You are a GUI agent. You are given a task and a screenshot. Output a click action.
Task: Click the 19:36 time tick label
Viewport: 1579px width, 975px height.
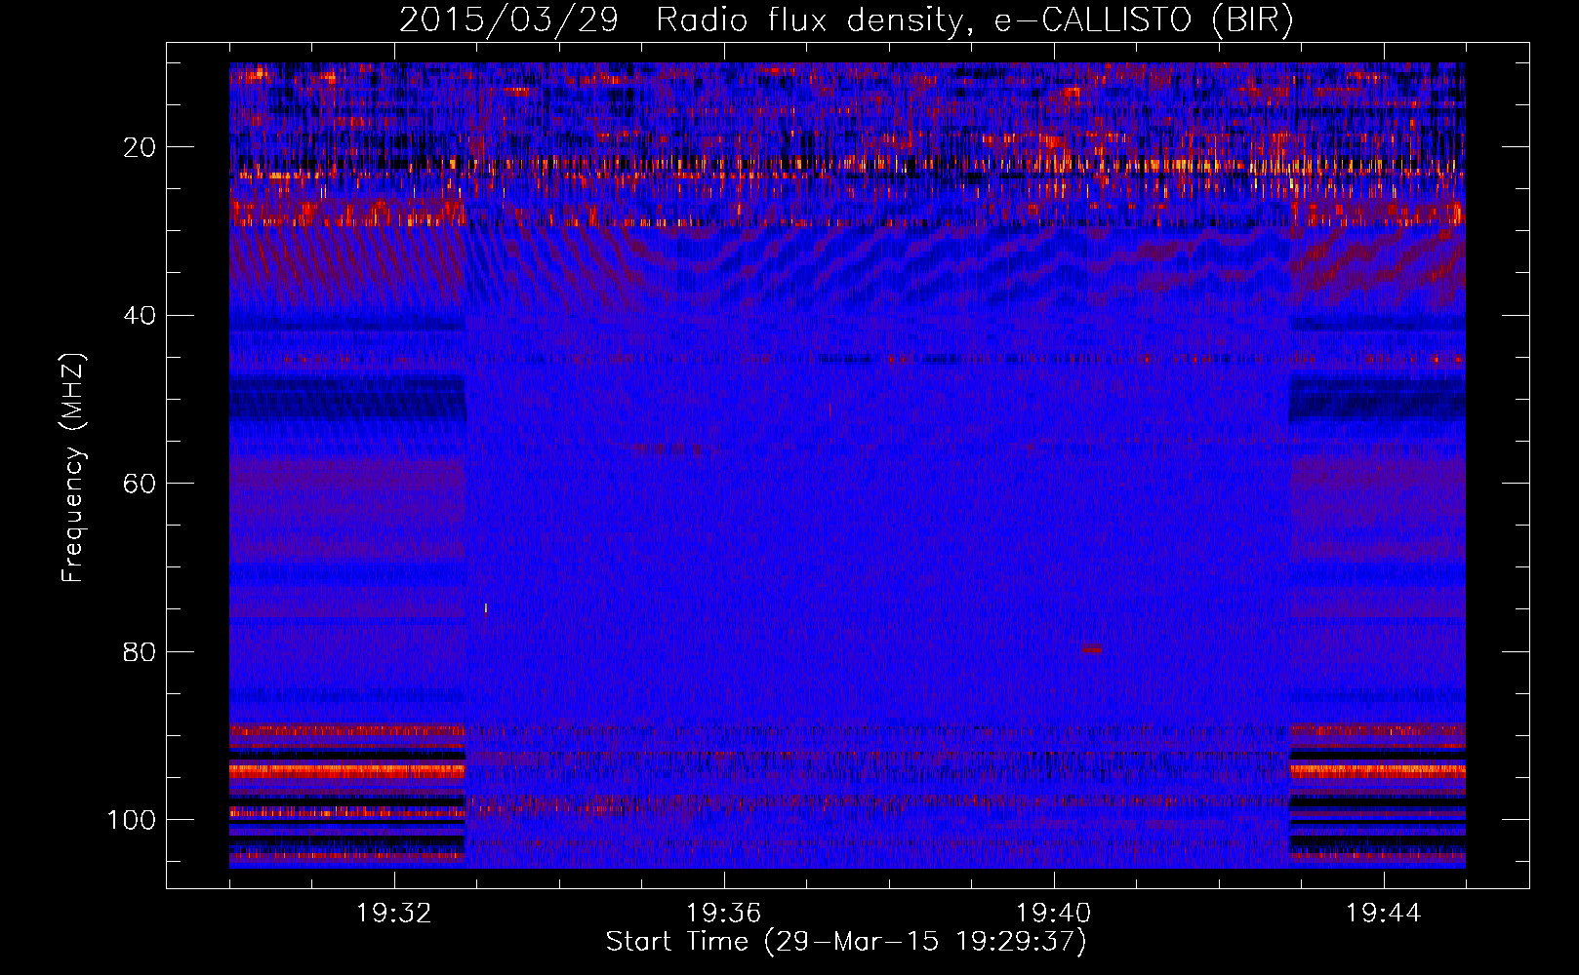pos(724,914)
